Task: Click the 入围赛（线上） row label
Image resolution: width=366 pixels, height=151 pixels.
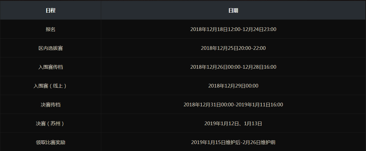Action: (x=51, y=86)
